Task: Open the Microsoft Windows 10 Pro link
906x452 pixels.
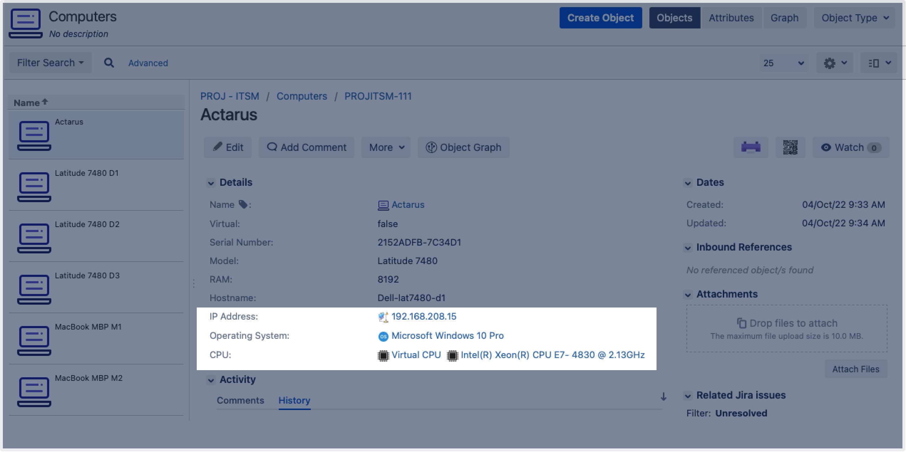Action: [x=447, y=336]
